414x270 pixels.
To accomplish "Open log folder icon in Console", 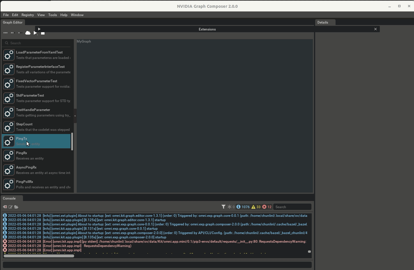I will tap(16, 207).
